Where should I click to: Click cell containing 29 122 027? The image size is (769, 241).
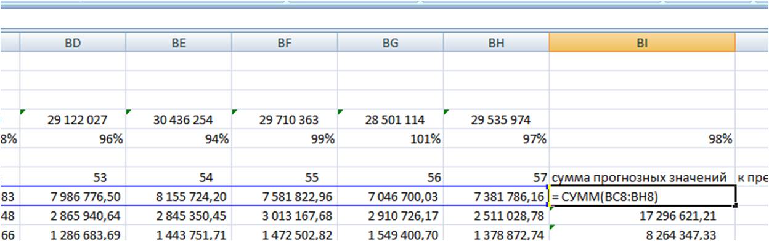pos(73,119)
